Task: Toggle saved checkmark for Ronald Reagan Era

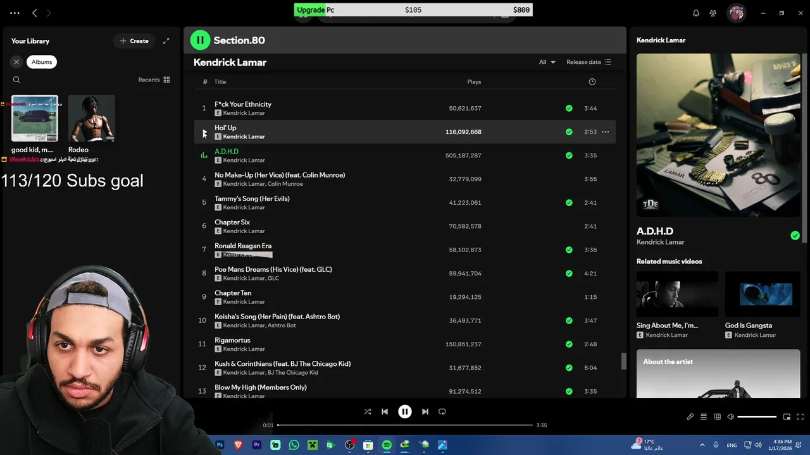Action: [569, 250]
